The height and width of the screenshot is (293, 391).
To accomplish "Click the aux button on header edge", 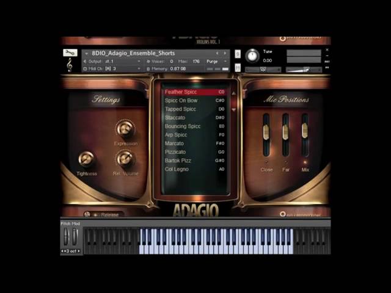I will pos(327,62).
